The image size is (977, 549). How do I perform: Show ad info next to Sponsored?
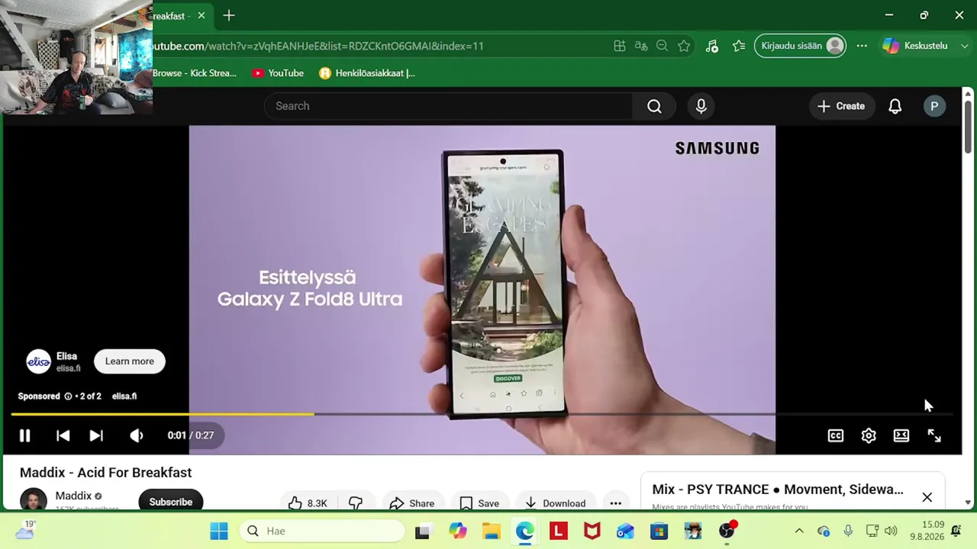click(68, 396)
